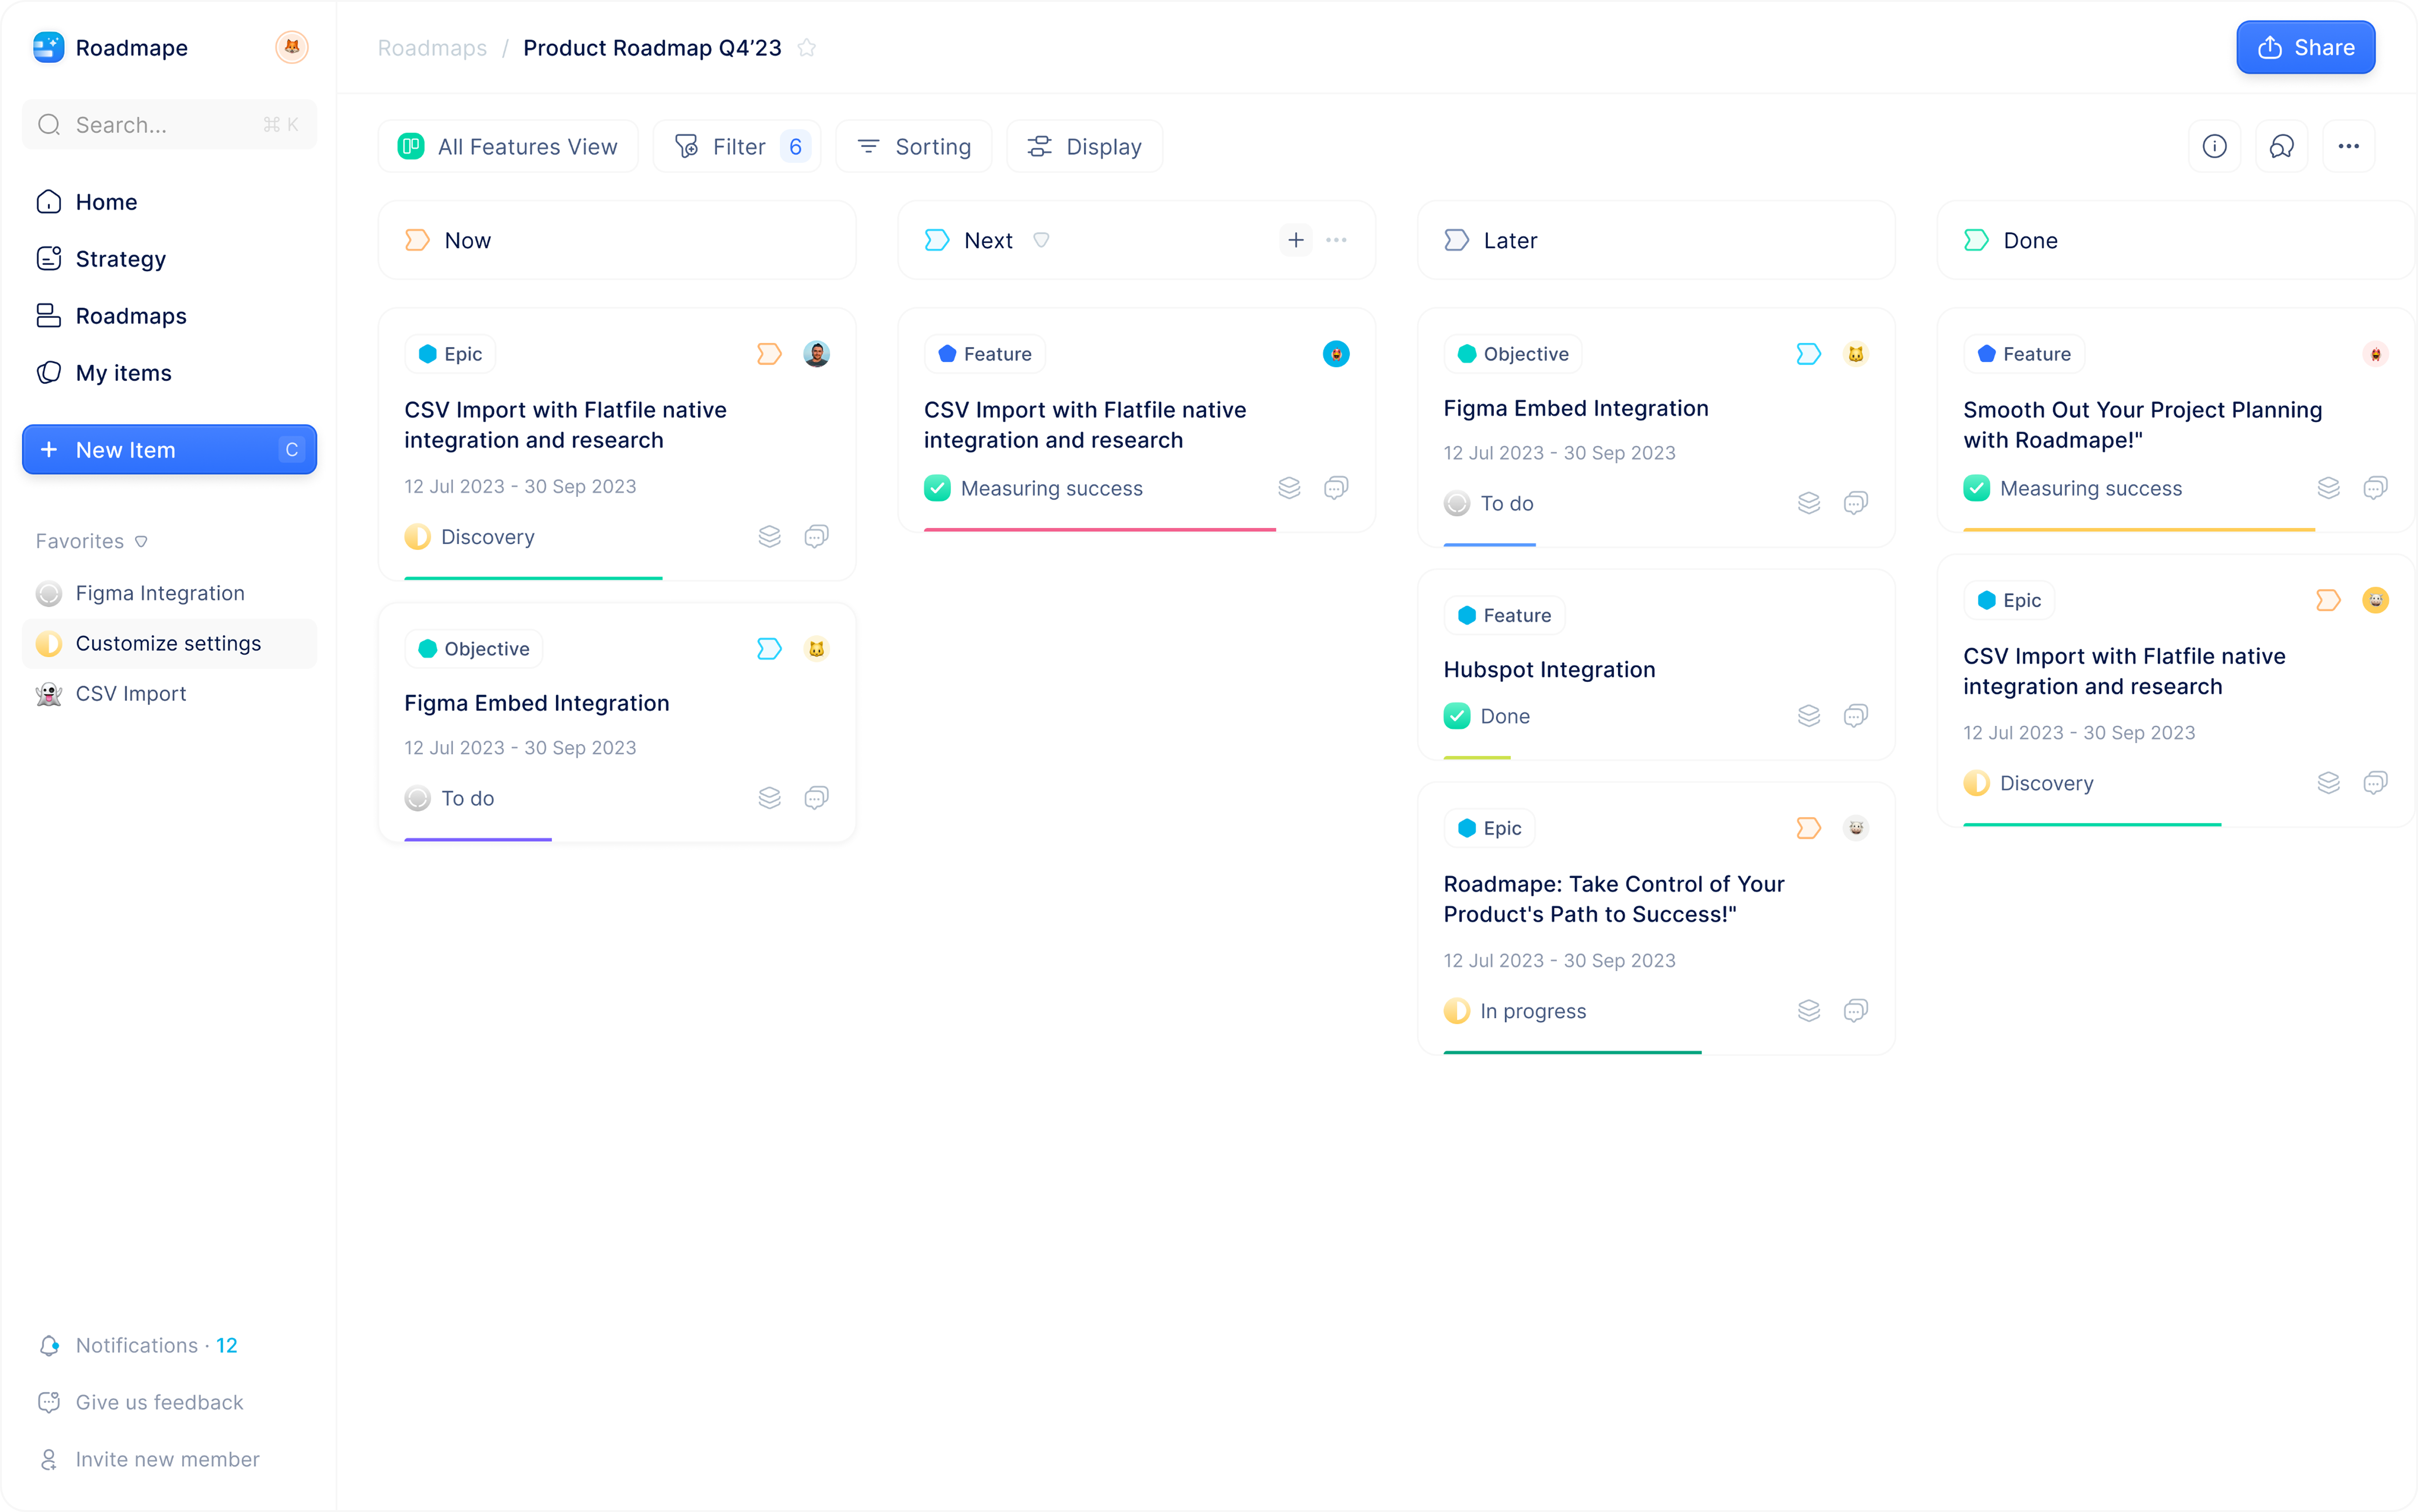Open the All Features View selector
This screenshot has width=2418, height=1512.
coord(507,145)
